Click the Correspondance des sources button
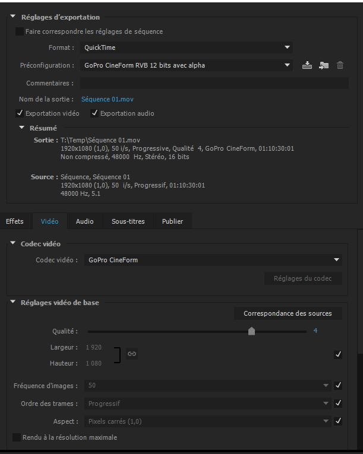The image size is (363, 454). point(288,313)
